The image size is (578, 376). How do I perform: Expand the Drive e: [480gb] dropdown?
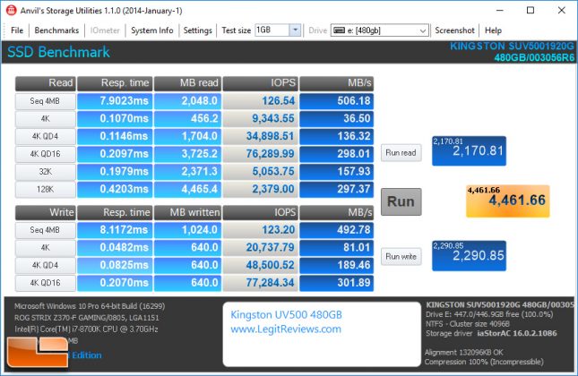point(423,30)
